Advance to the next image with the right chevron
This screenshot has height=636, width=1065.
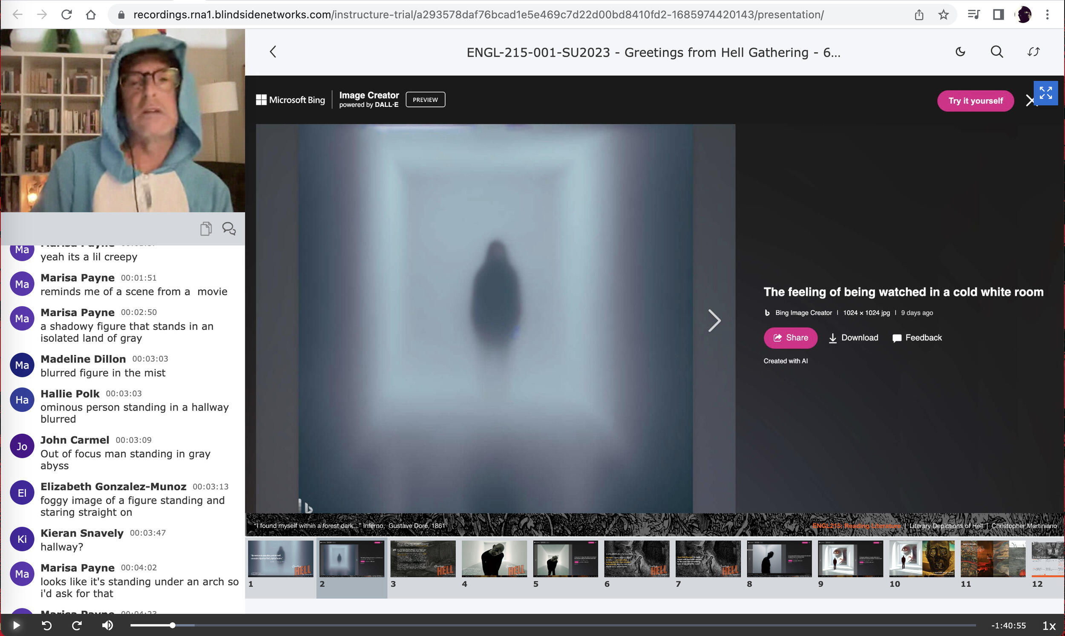714,320
